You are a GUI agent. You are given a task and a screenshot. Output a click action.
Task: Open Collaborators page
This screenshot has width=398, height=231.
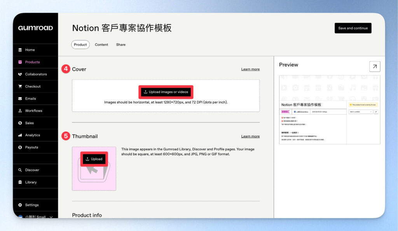click(35, 74)
